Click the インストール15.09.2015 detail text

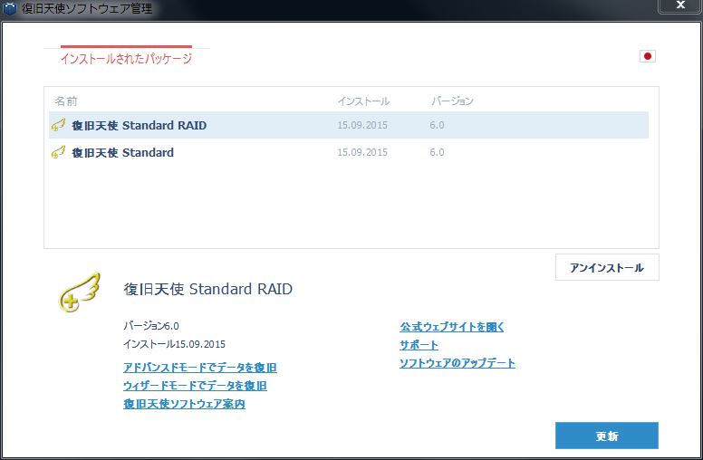(x=175, y=344)
